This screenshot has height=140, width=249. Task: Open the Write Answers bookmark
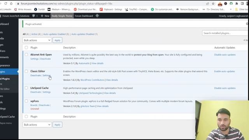coord(23,9)
